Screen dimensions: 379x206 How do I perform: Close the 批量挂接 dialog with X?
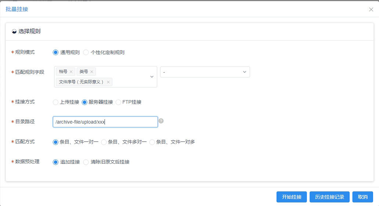371,10
